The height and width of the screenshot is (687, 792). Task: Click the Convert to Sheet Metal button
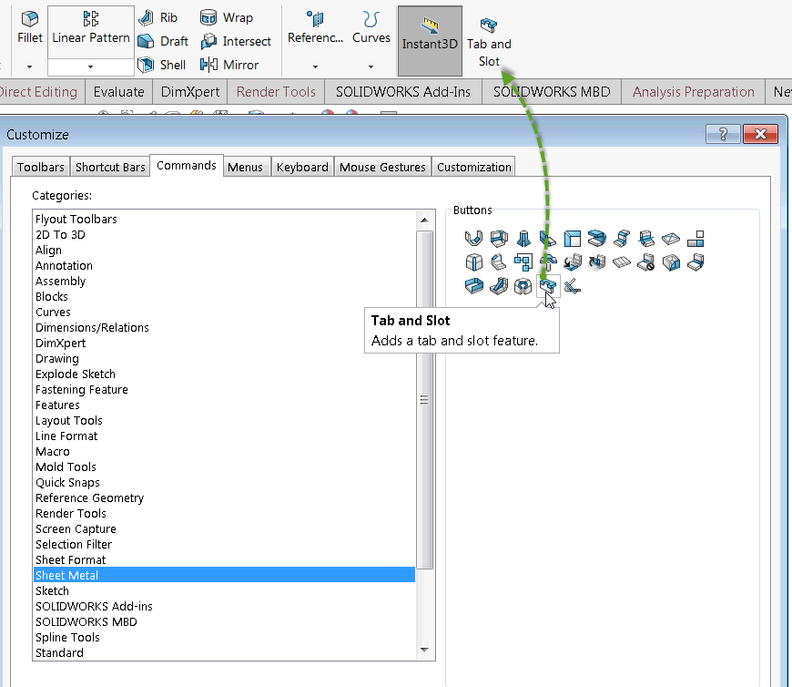pyautogui.click(x=499, y=238)
